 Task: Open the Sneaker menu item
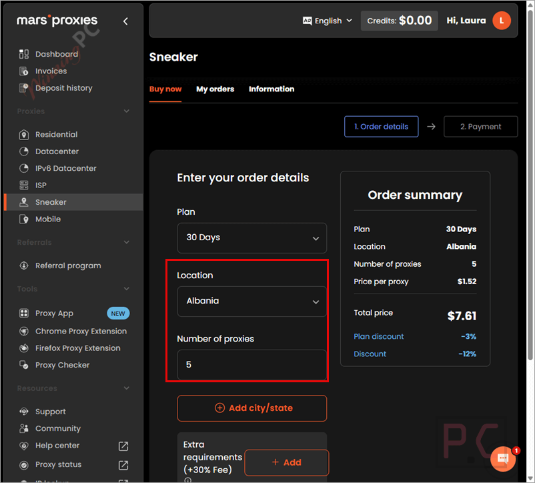(73, 202)
